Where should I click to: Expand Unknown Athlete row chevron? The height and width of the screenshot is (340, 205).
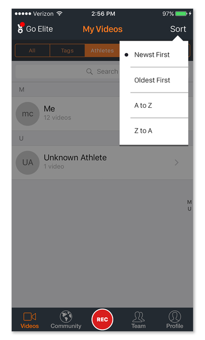177,162
